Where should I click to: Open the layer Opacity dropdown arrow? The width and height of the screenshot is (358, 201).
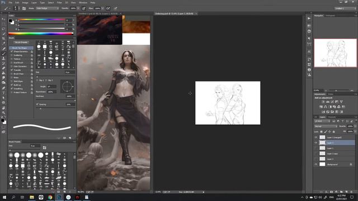[x=355, y=126]
